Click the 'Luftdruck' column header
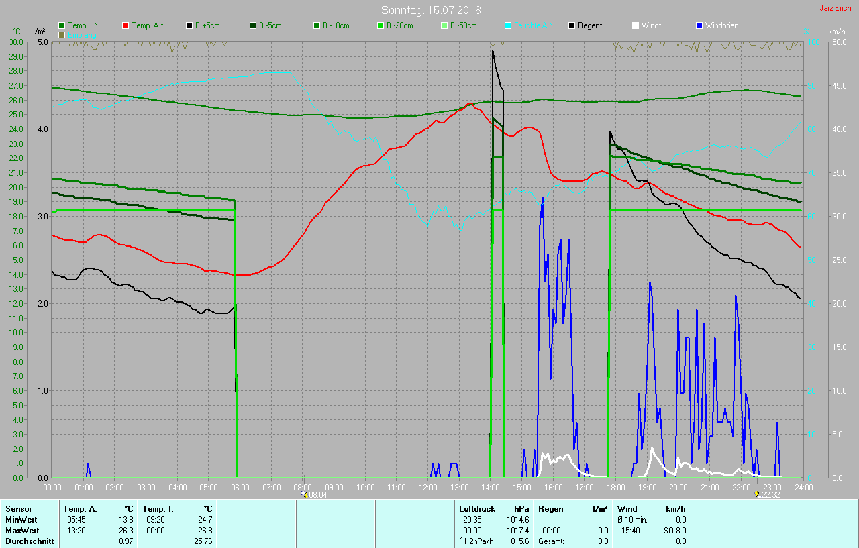859x548 pixels. tap(476, 509)
